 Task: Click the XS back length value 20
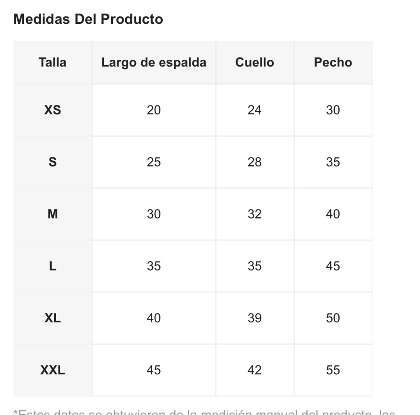pyautogui.click(x=154, y=110)
